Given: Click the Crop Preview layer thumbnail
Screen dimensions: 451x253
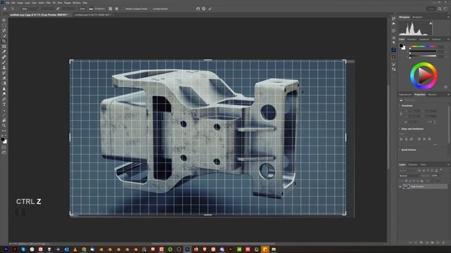Looking at the screenshot, I should pos(406,187).
